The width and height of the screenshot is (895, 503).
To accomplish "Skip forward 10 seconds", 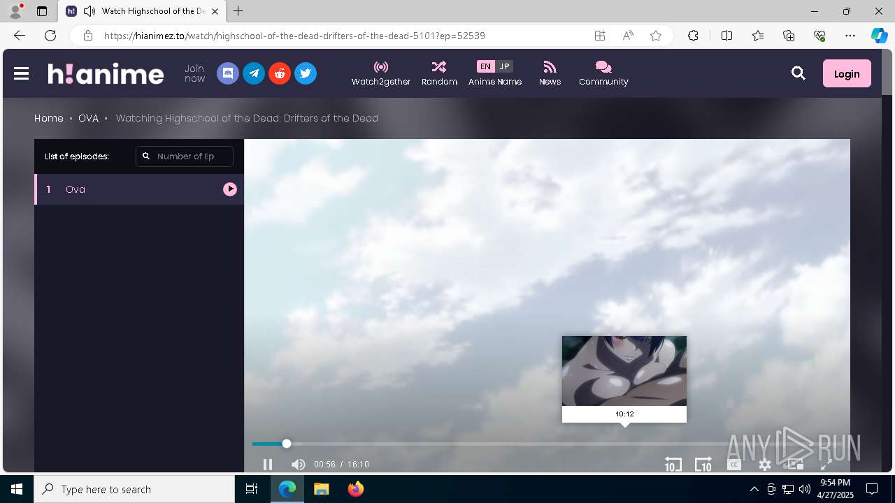I will (703, 465).
